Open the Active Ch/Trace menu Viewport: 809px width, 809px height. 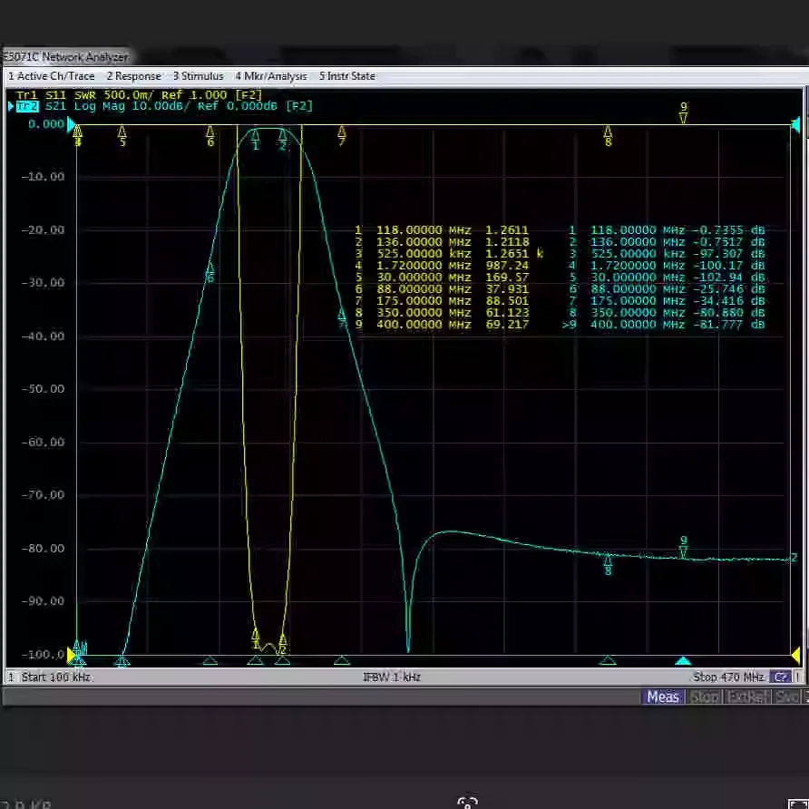(52, 76)
